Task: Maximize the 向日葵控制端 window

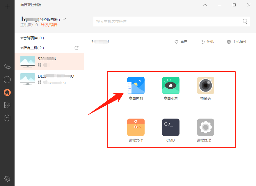Action: 234,5
